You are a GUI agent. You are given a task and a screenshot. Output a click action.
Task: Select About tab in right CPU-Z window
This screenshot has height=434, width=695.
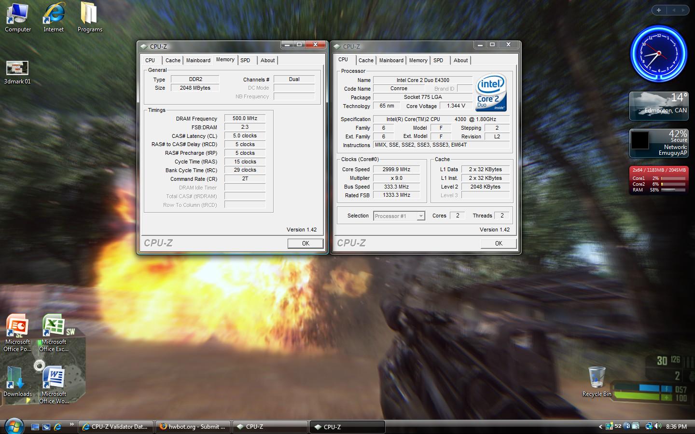pyautogui.click(x=461, y=60)
